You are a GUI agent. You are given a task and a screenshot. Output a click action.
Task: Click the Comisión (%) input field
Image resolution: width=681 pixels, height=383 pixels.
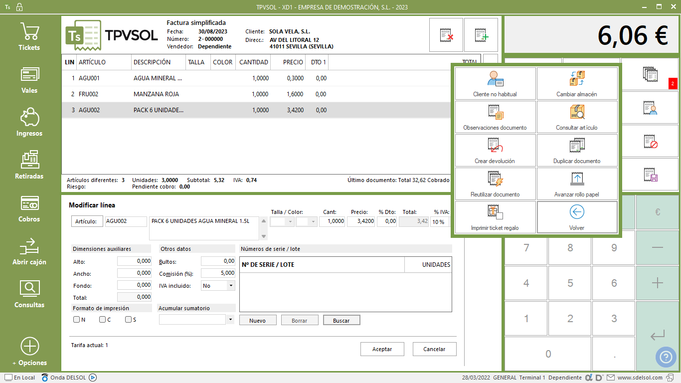[218, 273]
